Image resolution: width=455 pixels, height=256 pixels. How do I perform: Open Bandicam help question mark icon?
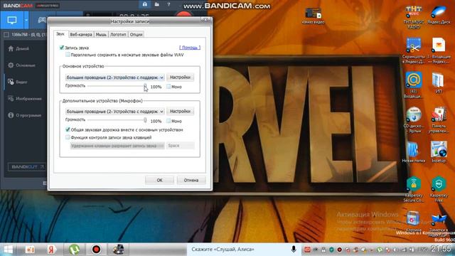[168, 4]
